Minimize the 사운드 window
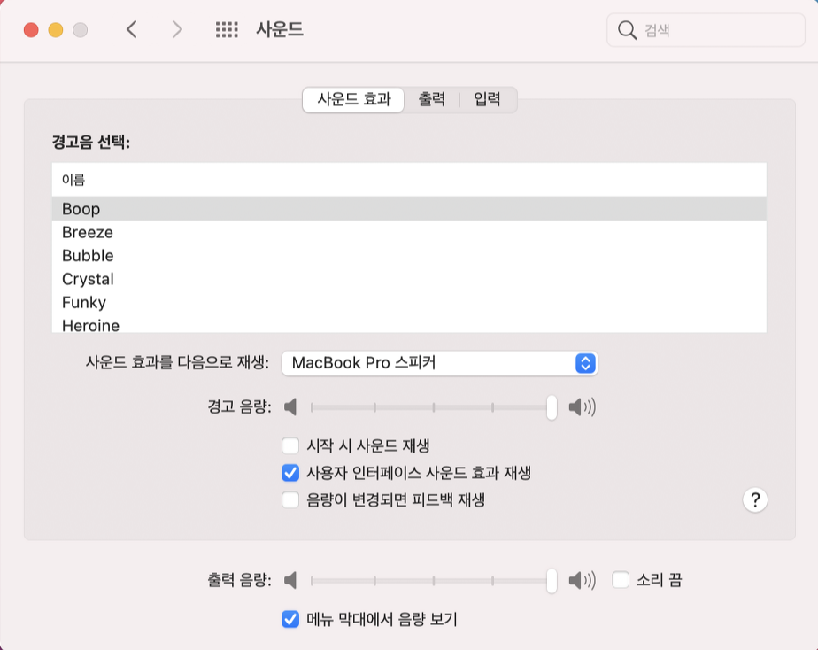The width and height of the screenshot is (818, 650). pos(56,30)
